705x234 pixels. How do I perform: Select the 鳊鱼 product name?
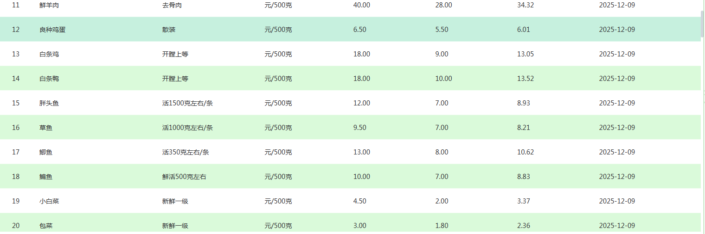click(x=46, y=177)
